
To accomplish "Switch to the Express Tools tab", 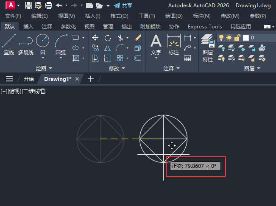I will point(205,27).
